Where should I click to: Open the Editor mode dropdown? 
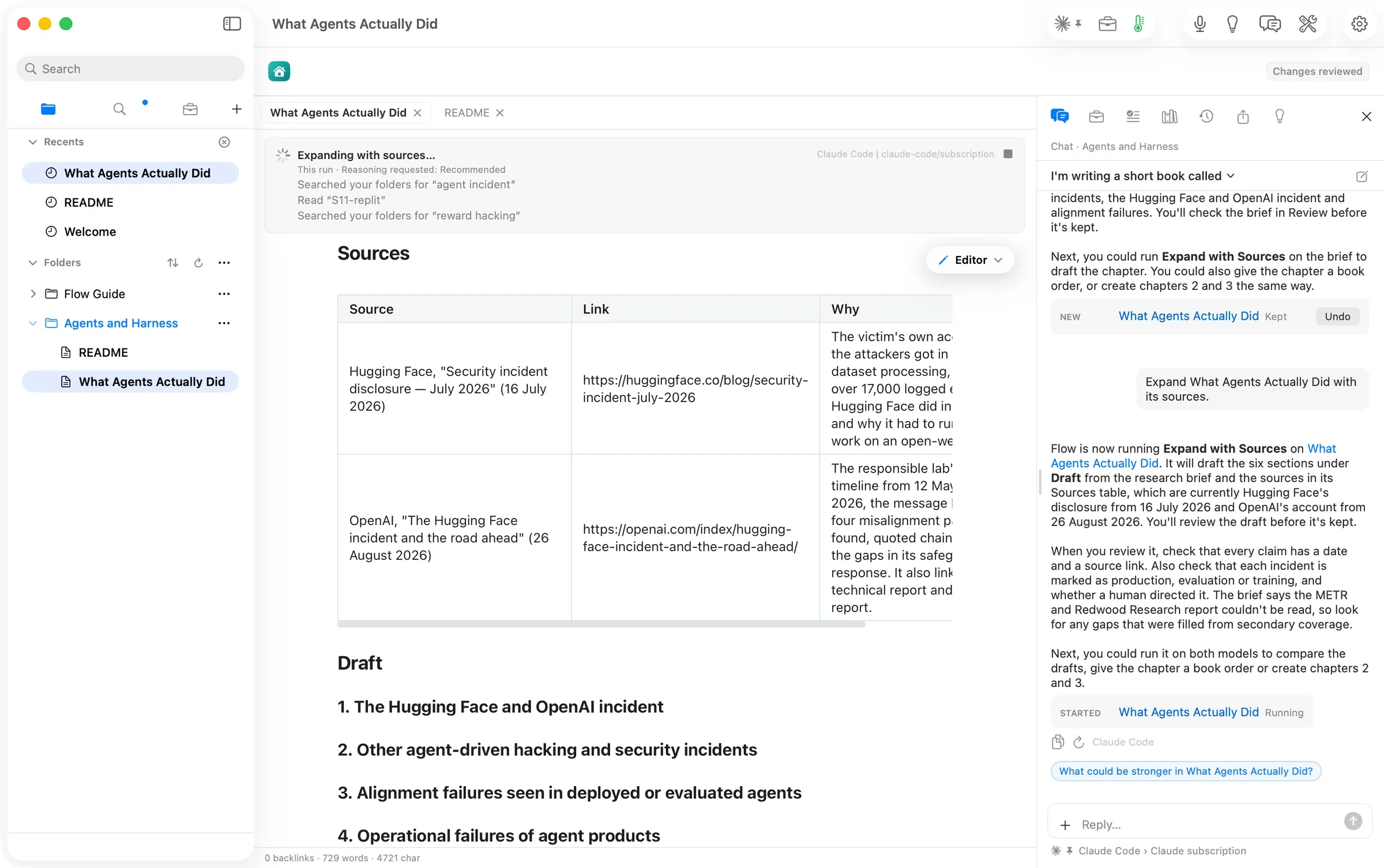click(x=970, y=260)
